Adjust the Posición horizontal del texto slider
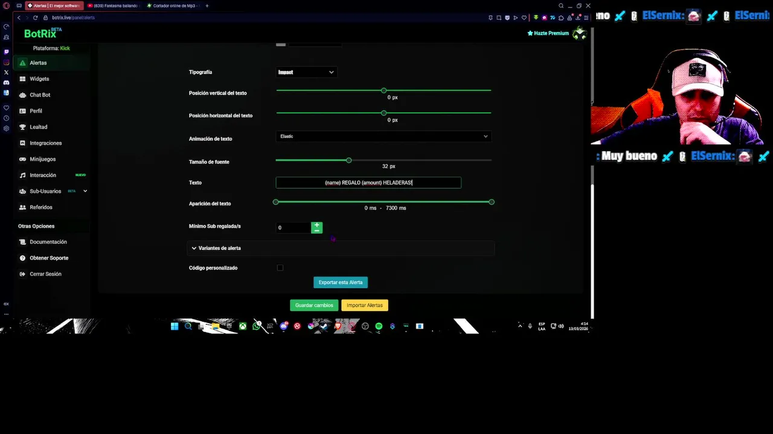773x434 pixels. tap(383, 113)
